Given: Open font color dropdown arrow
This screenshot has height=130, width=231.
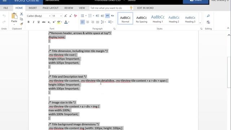Looking at the screenshot, I should pos(69,22).
